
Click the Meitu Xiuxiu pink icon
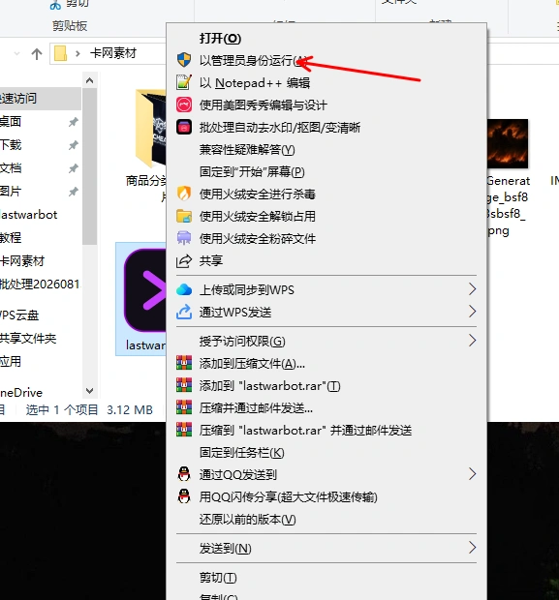(184, 105)
